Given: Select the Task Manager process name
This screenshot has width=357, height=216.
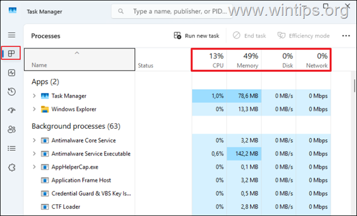Looking at the screenshot, I should tap(69, 96).
